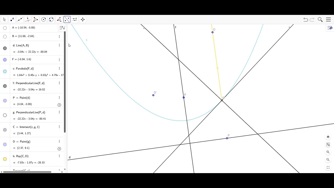The height and width of the screenshot is (188, 334).
Task: Click the home view button
Action: point(328,137)
